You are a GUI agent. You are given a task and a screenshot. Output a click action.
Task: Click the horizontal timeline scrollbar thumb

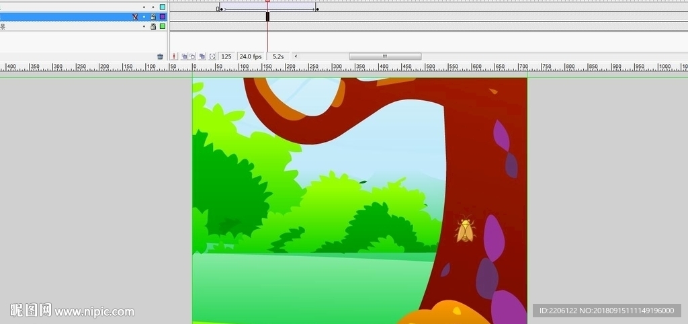coord(385,56)
